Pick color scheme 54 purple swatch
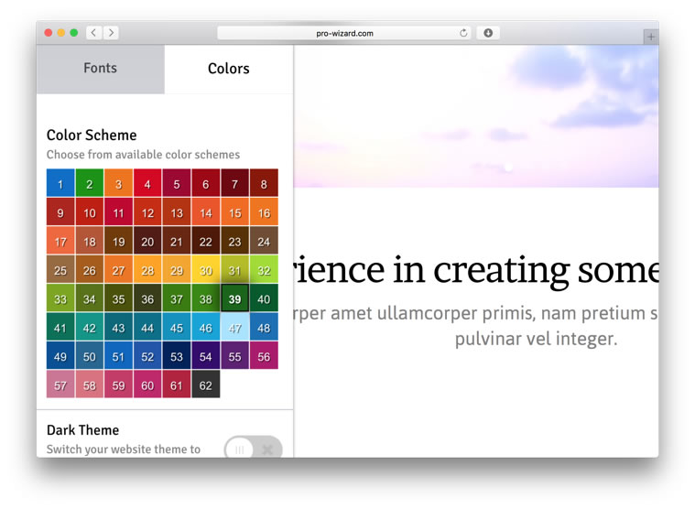This screenshot has width=695, height=509. [x=206, y=356]
